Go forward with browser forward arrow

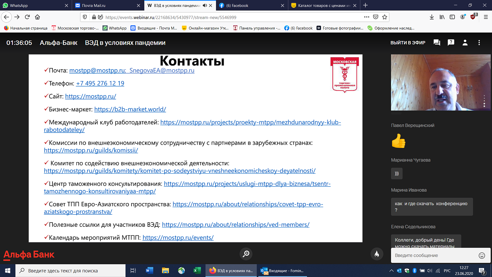click(x=17, y=17)
